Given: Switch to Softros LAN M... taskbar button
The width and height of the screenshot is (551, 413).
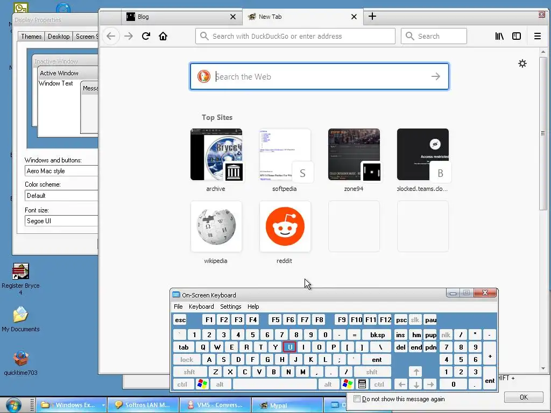Looking at the screenshot, I should point(143,405).
